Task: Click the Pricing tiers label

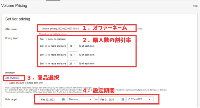Action: click(11, 38)
